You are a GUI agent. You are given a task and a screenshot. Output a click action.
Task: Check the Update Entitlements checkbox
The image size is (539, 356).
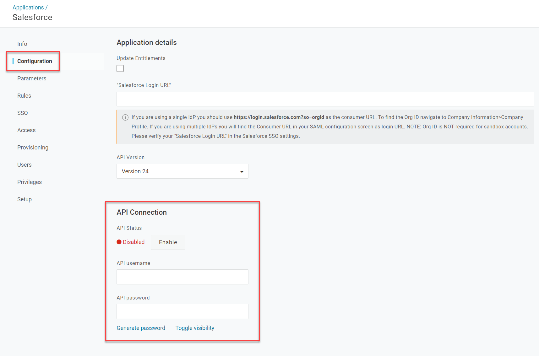tap(120, 68)
